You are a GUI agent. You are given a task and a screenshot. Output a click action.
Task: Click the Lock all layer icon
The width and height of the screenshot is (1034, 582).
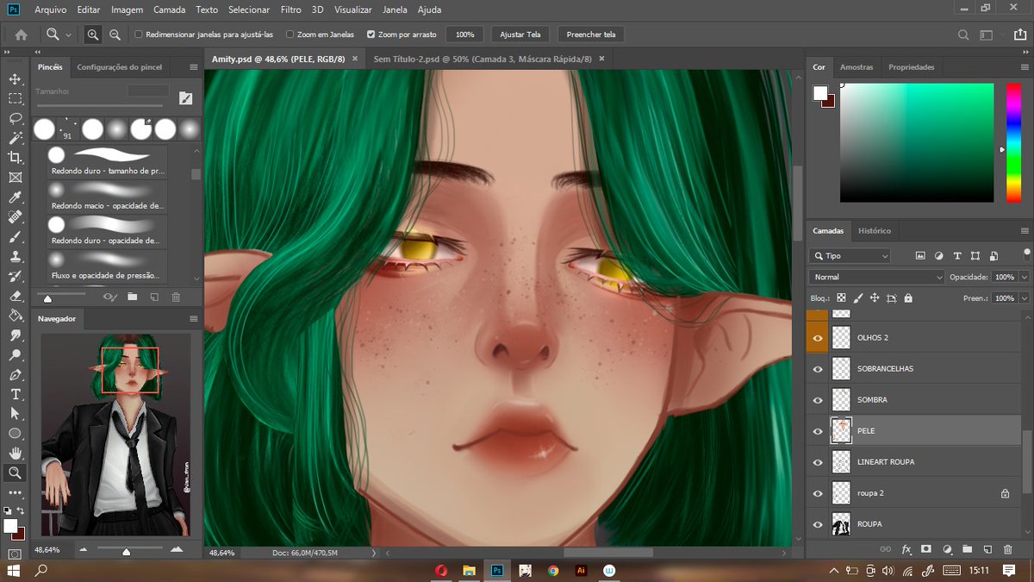[907, 297]
